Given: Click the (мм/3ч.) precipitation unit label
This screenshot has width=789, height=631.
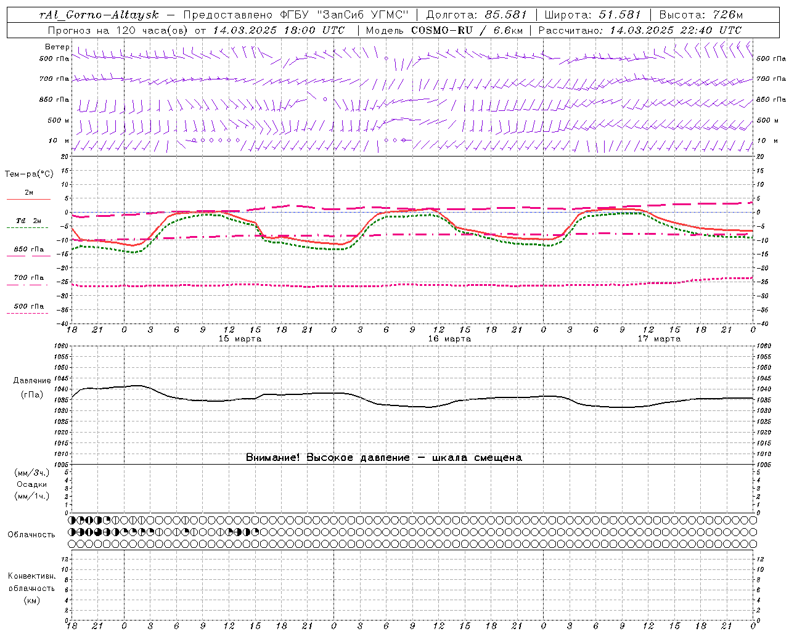Looking at the screenshot, I should click(x=32, y=473).
